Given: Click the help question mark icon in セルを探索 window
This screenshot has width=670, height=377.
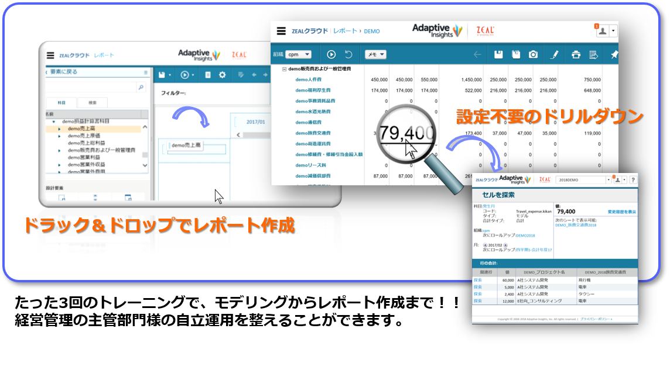Looking at the screenshot, I should tap(633, 180).
